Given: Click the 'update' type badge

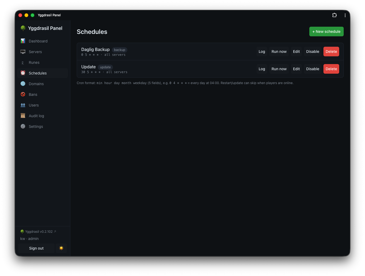Looking at the screenshot, I should [x=105, y=67].
